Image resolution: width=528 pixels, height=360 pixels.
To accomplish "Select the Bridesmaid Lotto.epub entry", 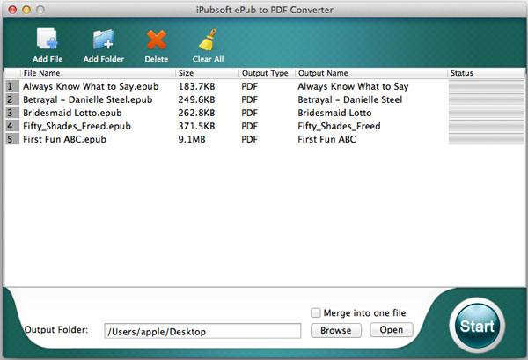I will [264, 113].
